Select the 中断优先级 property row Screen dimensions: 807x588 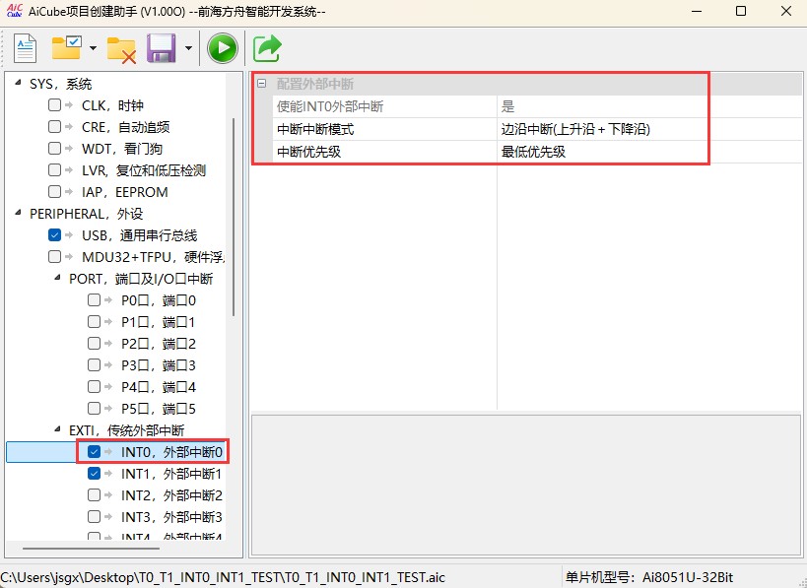click(537, 152)
